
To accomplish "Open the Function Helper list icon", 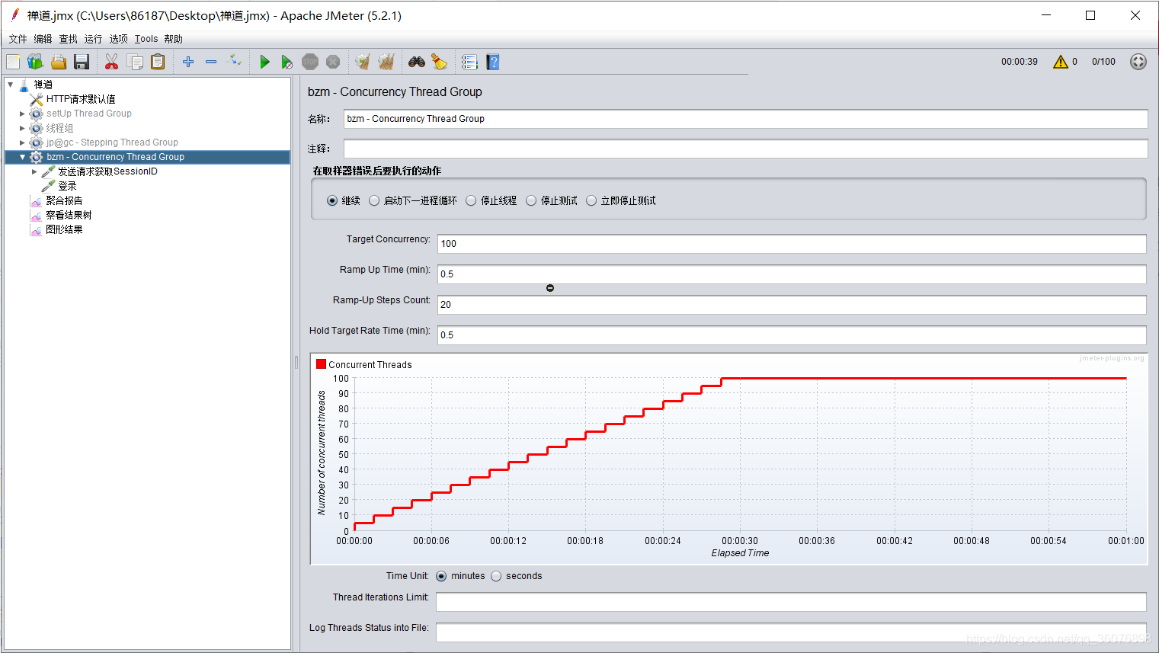I will tap(469, 62).
